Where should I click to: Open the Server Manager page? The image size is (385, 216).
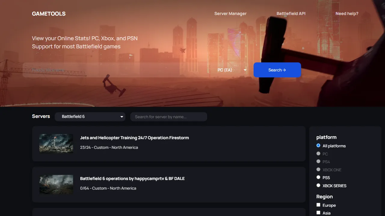point(230,13)
